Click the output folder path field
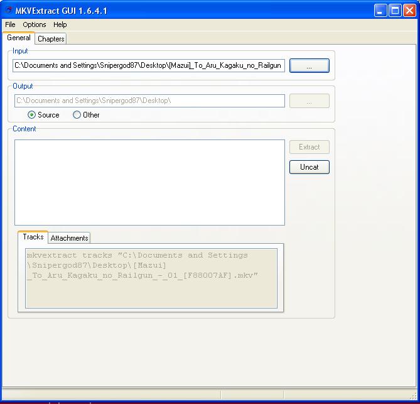Screen dimensions: 420x404 (x=149, y=101)
